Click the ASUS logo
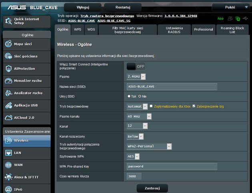252x193 pixels. coord(17,8)
